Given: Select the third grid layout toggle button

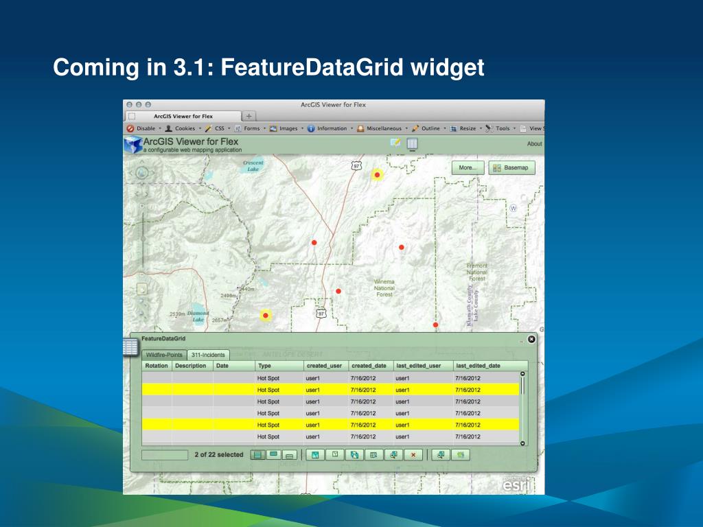Looking at the screenshot, I should pyautogui.click(x=290, y=455).
